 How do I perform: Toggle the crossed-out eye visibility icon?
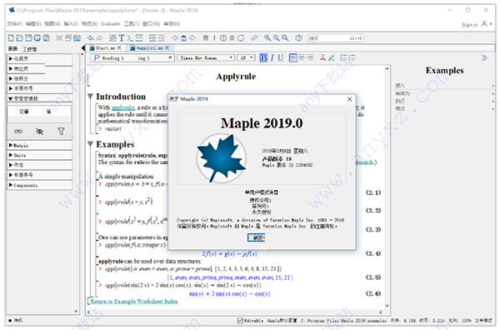point(39,131)
